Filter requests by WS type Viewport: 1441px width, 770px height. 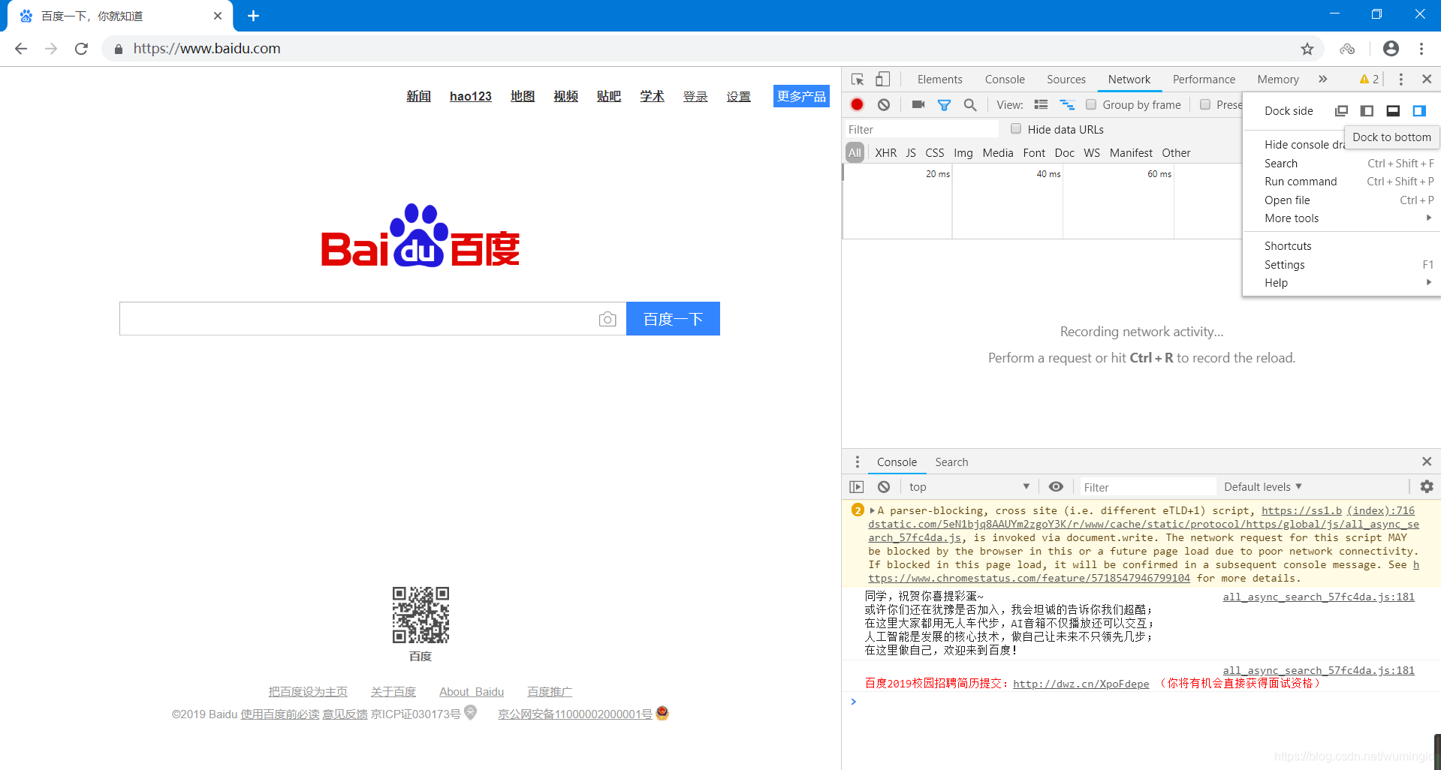point(1092,153)
